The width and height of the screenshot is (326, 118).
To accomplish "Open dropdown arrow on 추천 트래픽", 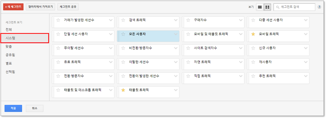I will tap(306, 76).
